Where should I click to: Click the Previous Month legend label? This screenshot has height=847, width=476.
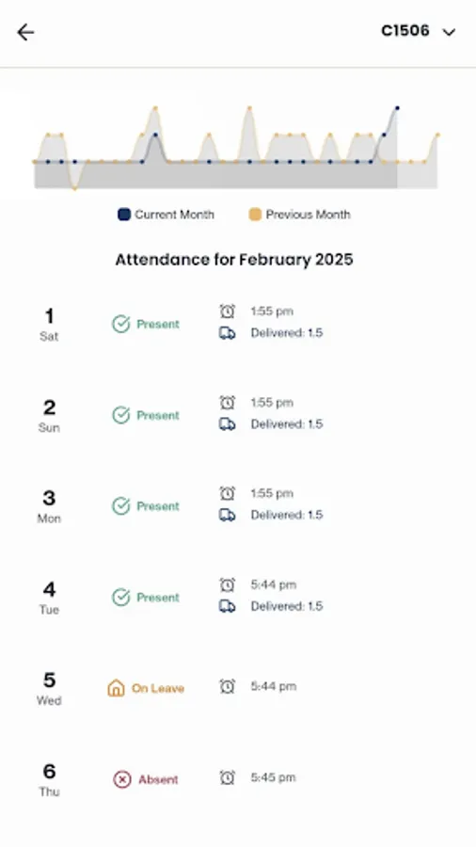click(309, 215)
